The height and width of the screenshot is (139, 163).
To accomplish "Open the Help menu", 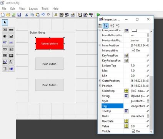I will (x=55, y=8).
